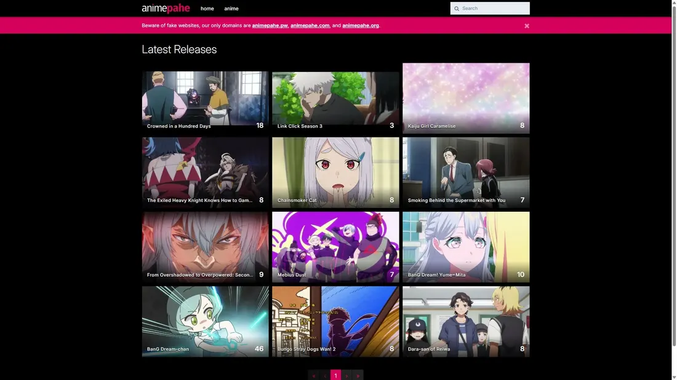Follow the animepahe.org link

(361, 25)
